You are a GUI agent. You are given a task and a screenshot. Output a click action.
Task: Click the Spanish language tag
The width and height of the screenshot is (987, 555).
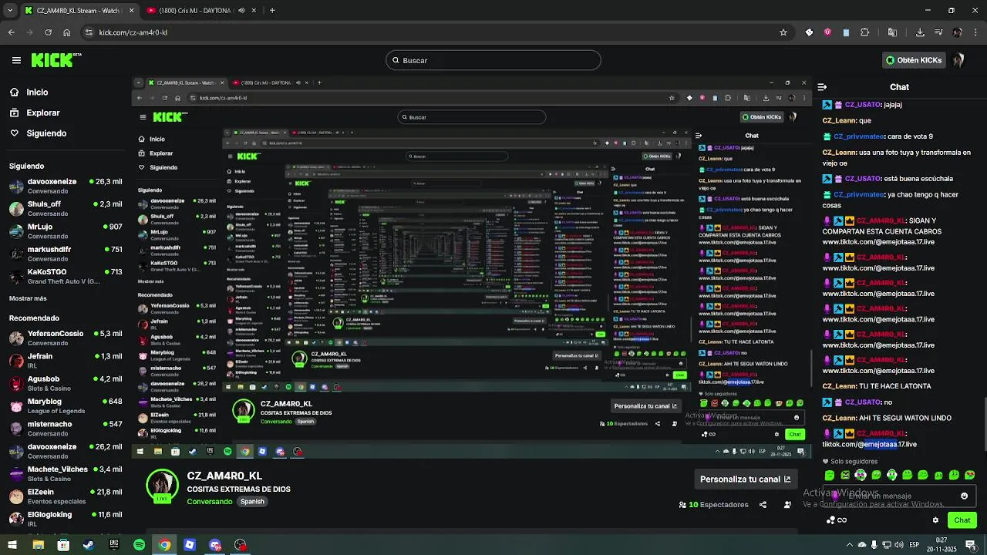tap(252, 502)
